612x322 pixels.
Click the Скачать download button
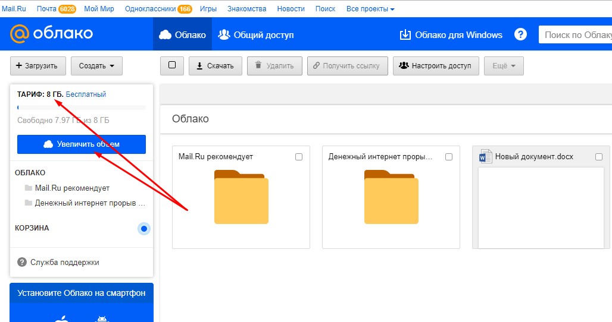tap(216, 66)
